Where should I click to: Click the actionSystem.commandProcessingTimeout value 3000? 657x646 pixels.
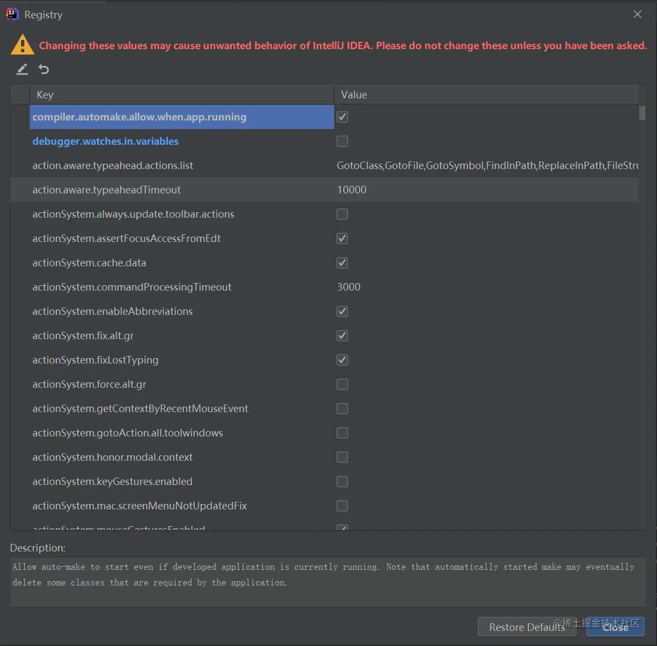349,287
